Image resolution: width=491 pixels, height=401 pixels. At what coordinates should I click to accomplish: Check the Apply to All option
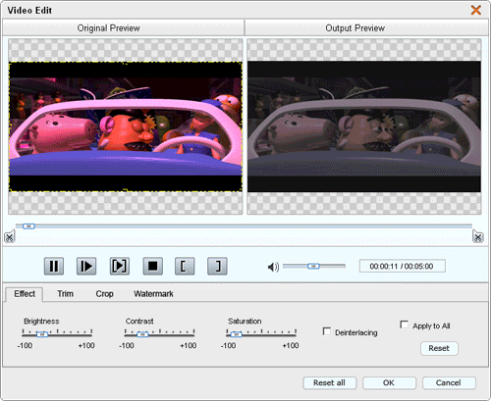tap(405, 325)
